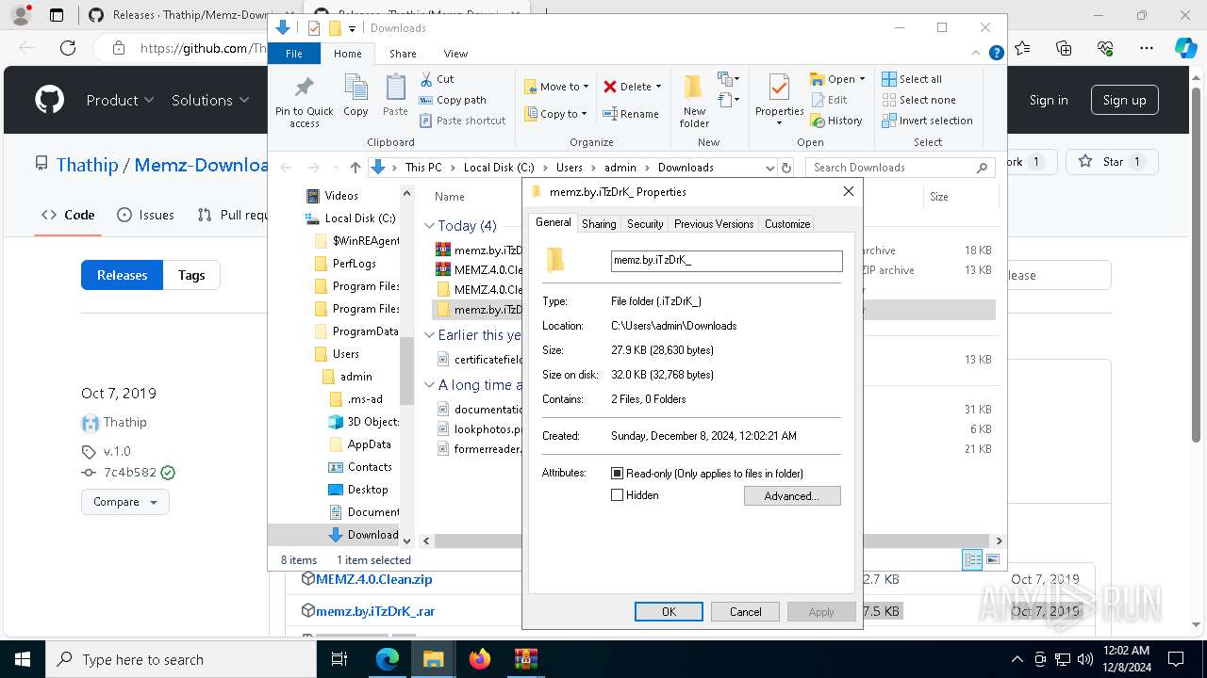Click Windows taskbar search box
This screenshot has width=1207, height=678.
[181, 659]
